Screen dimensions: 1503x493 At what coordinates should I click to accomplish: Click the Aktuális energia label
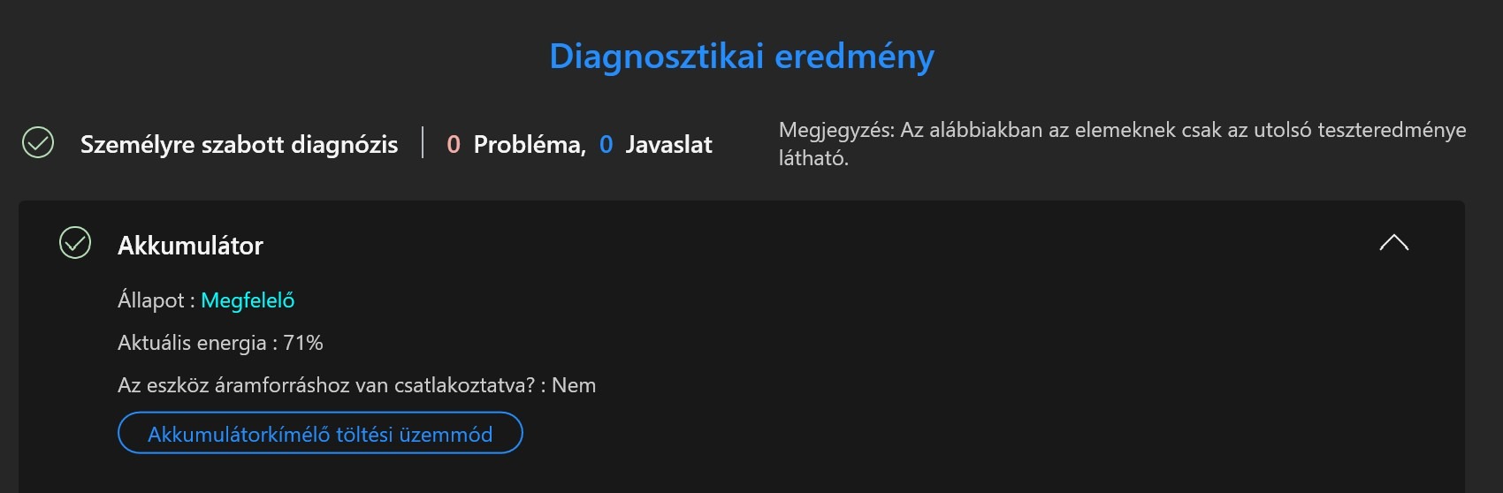point(192,343)
